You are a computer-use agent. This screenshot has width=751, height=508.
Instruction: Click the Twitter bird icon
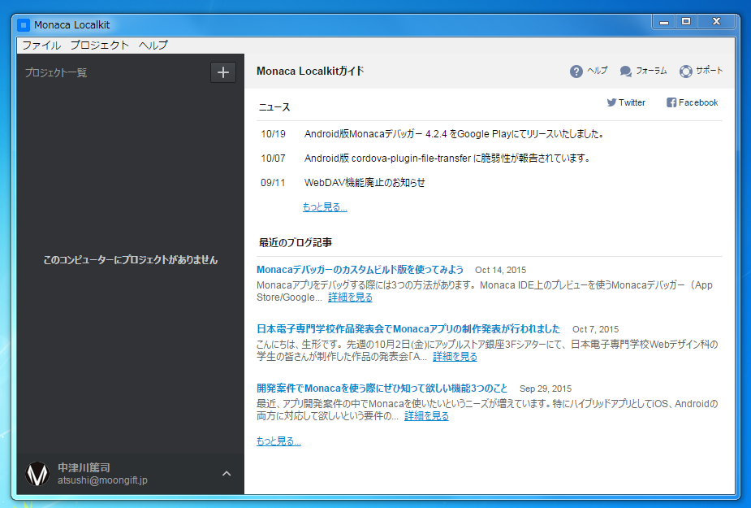tap(611, 102)
